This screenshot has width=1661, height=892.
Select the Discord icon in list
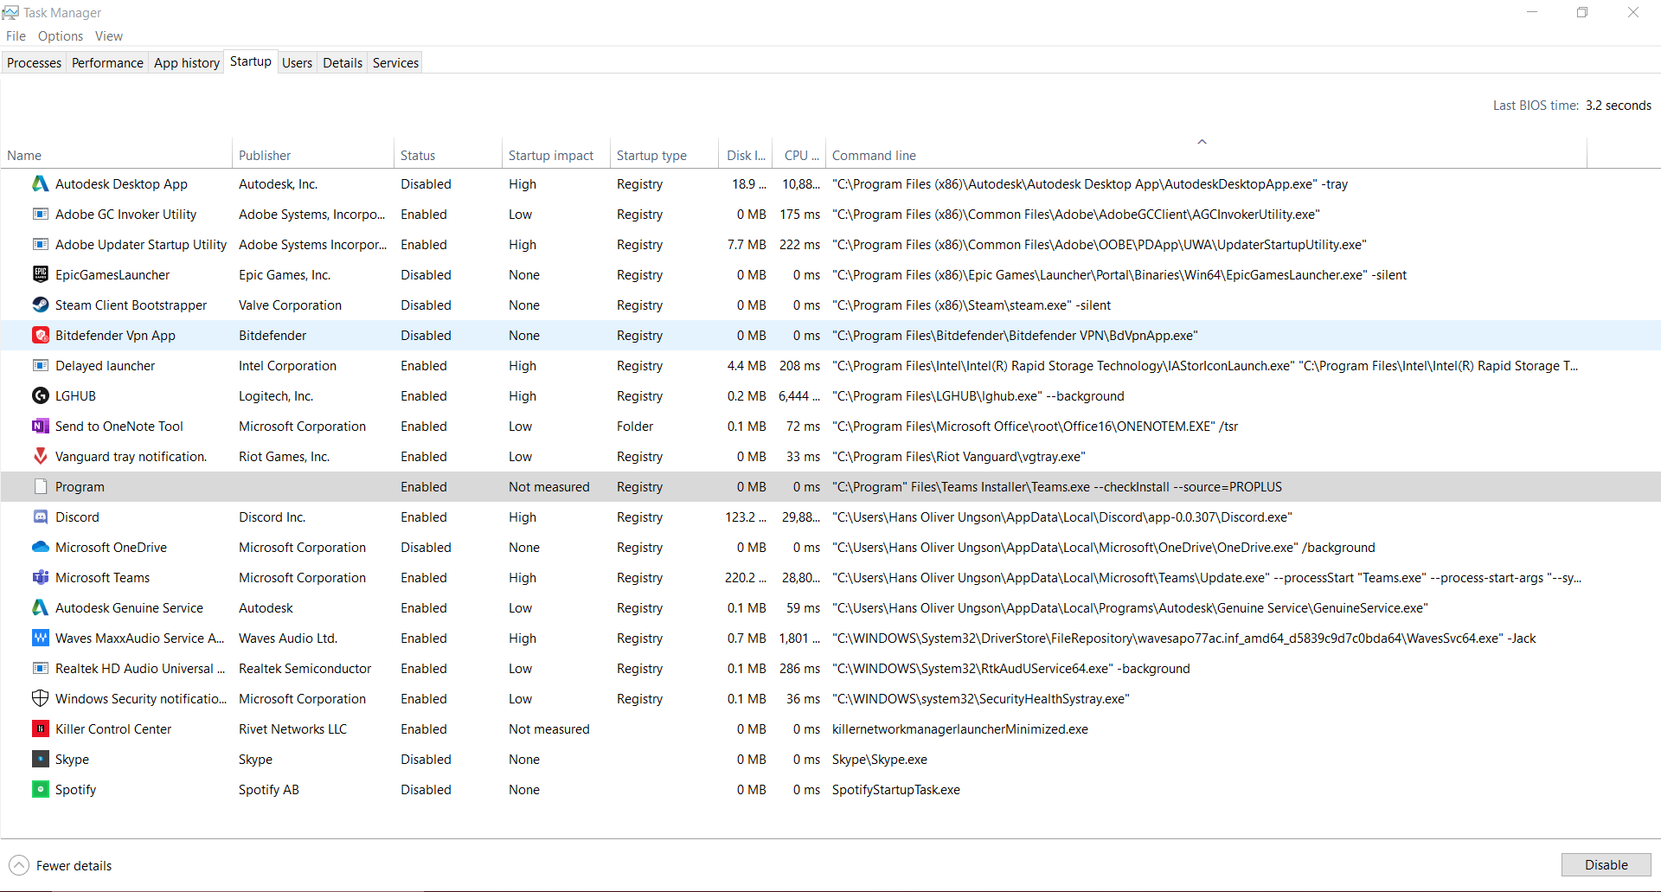[40, 517]
